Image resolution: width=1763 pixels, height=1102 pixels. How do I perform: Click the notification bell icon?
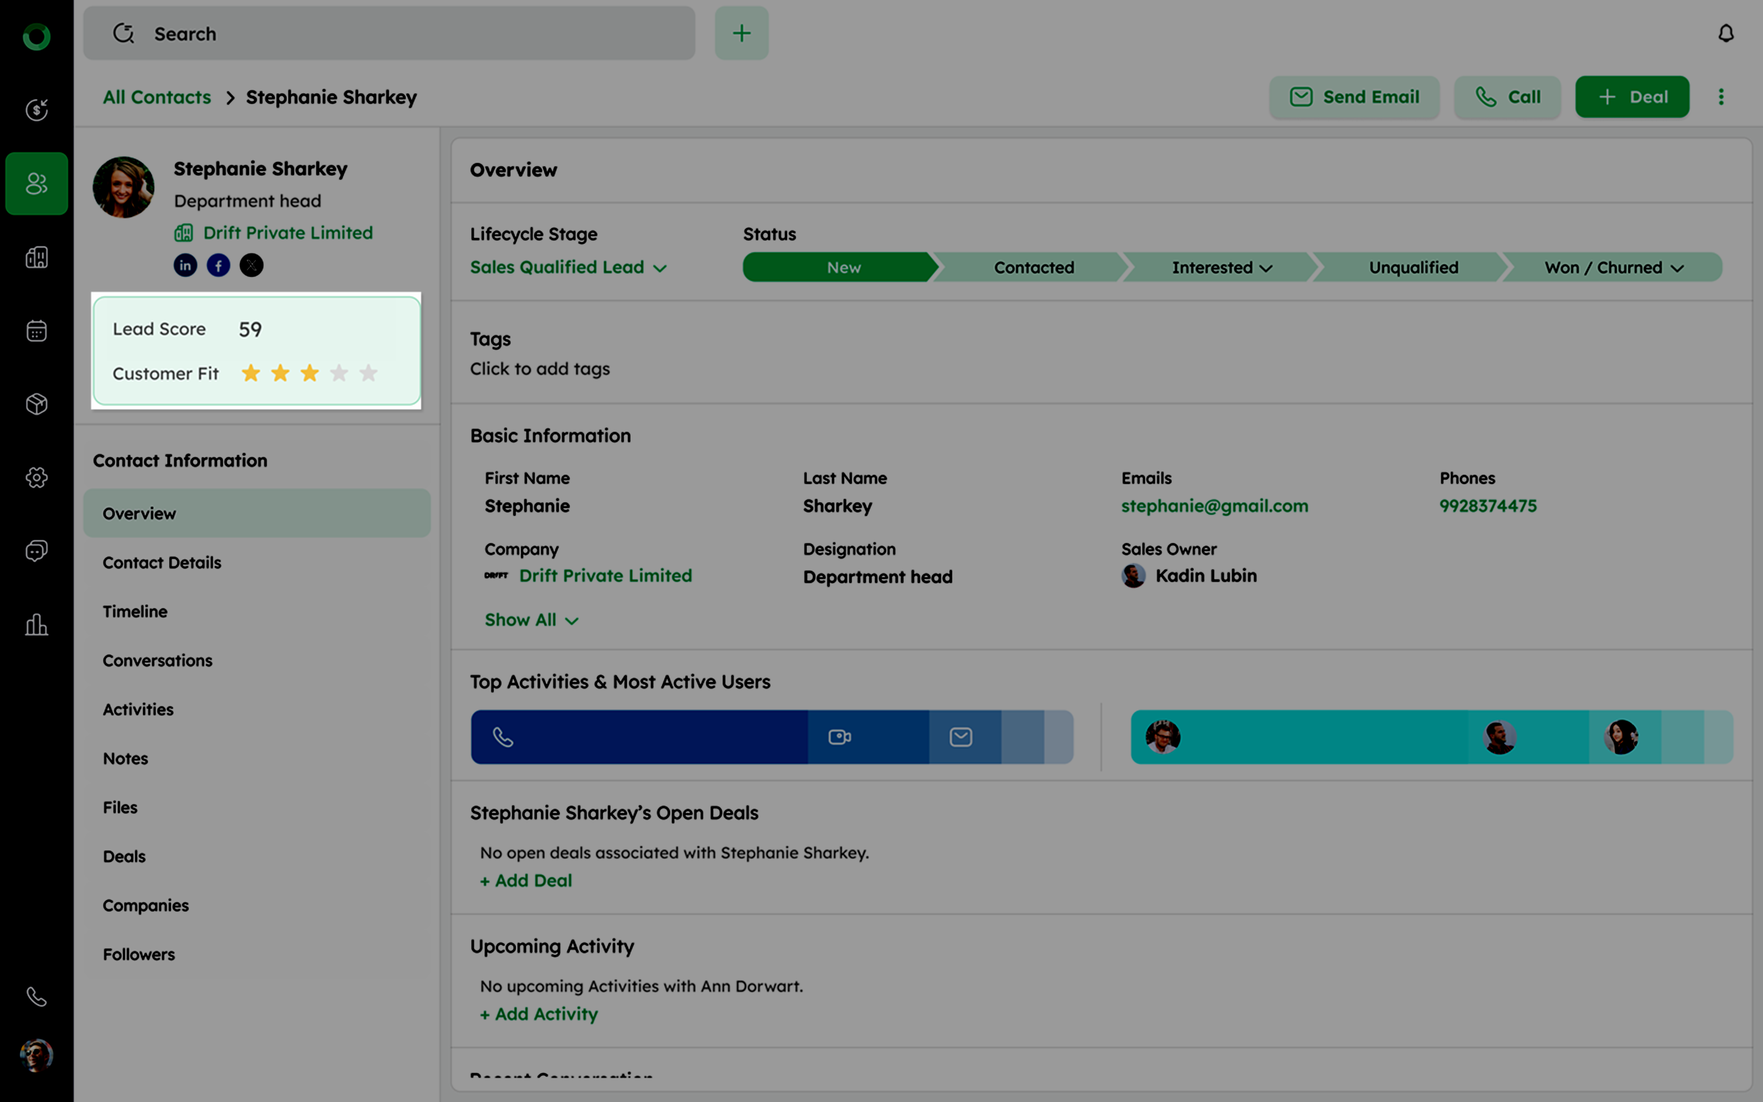1725,33
